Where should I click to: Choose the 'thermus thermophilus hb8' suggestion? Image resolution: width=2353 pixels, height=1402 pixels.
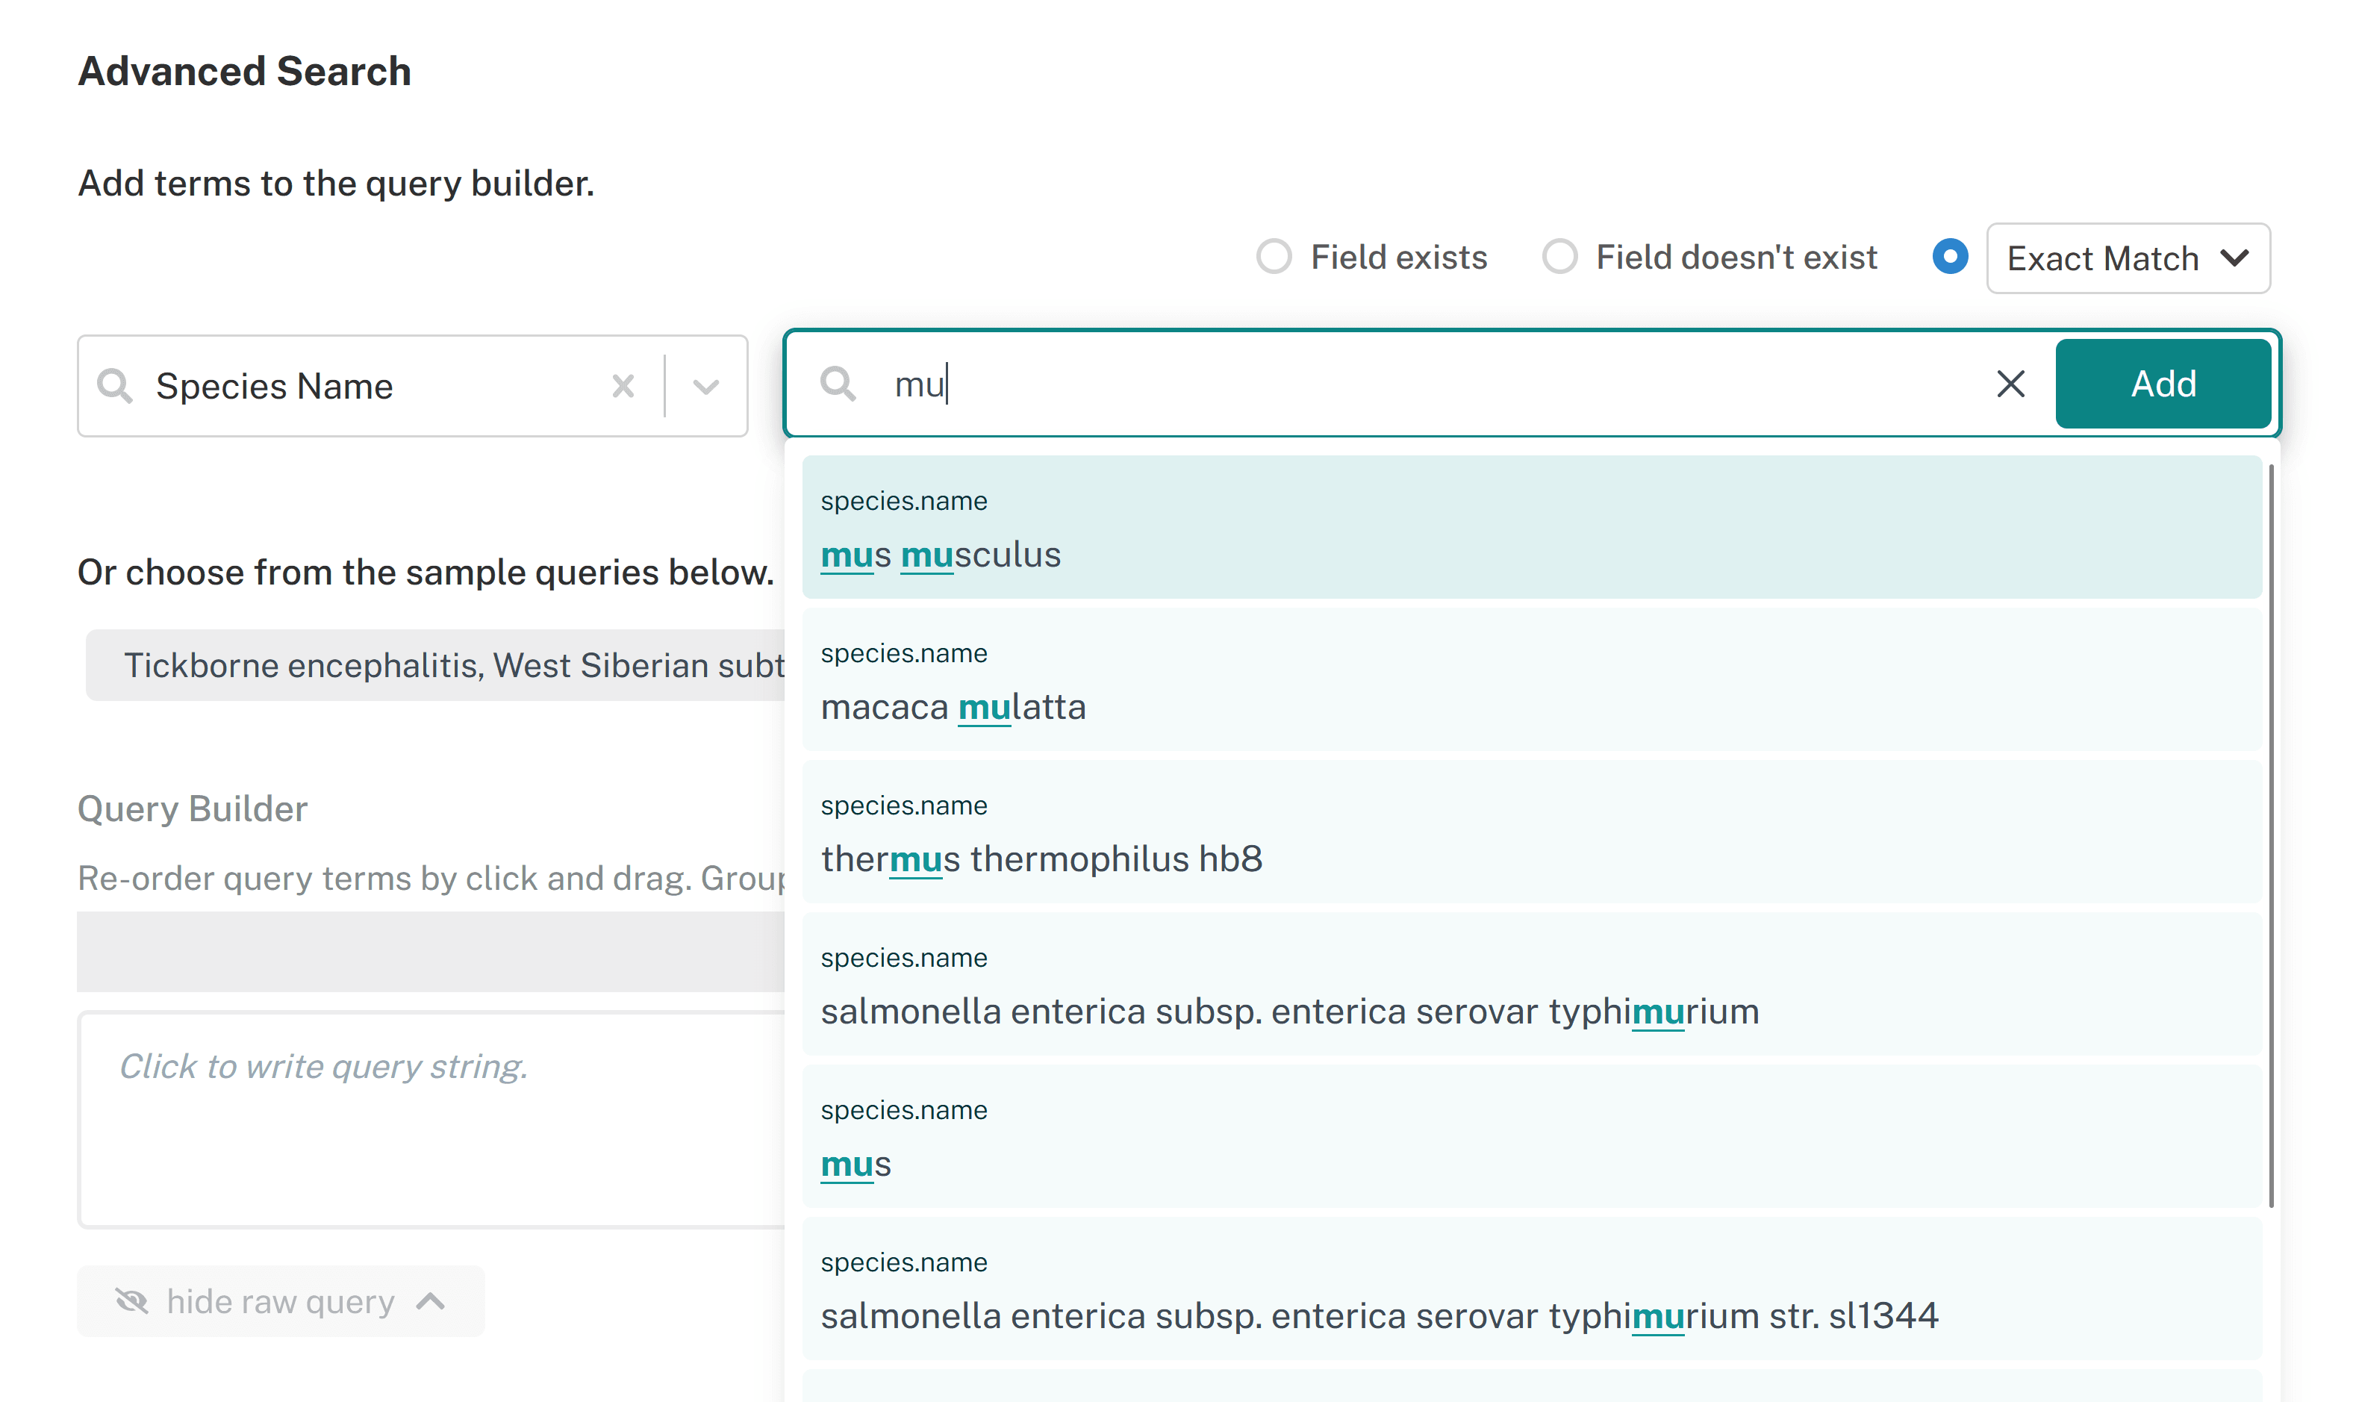tap(1531, 832)
